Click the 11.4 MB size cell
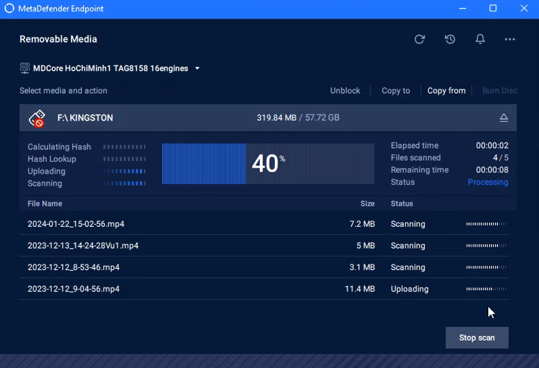Viewport: 539px width, 368px height. (x=359, y=289)
